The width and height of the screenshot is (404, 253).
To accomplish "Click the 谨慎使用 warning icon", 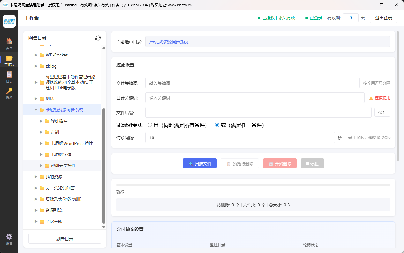I will (x=371, y=98).
